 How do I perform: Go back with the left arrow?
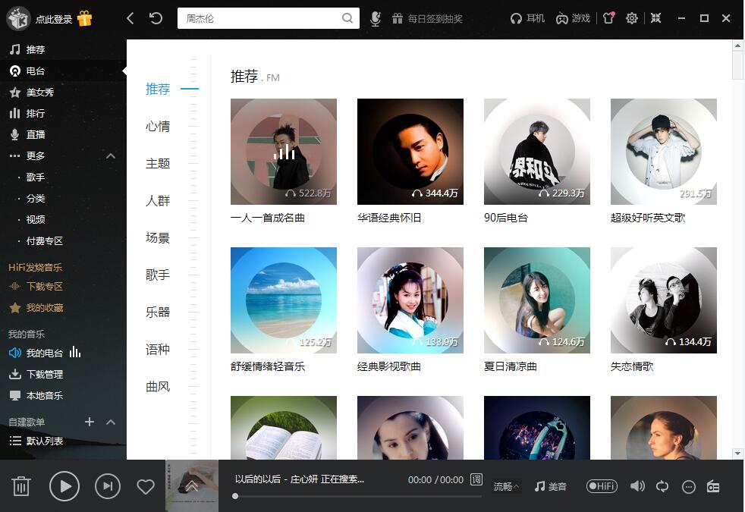130,18
